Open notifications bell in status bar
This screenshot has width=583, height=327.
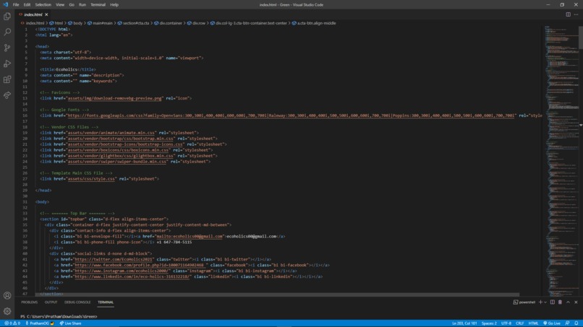point(576,323)
